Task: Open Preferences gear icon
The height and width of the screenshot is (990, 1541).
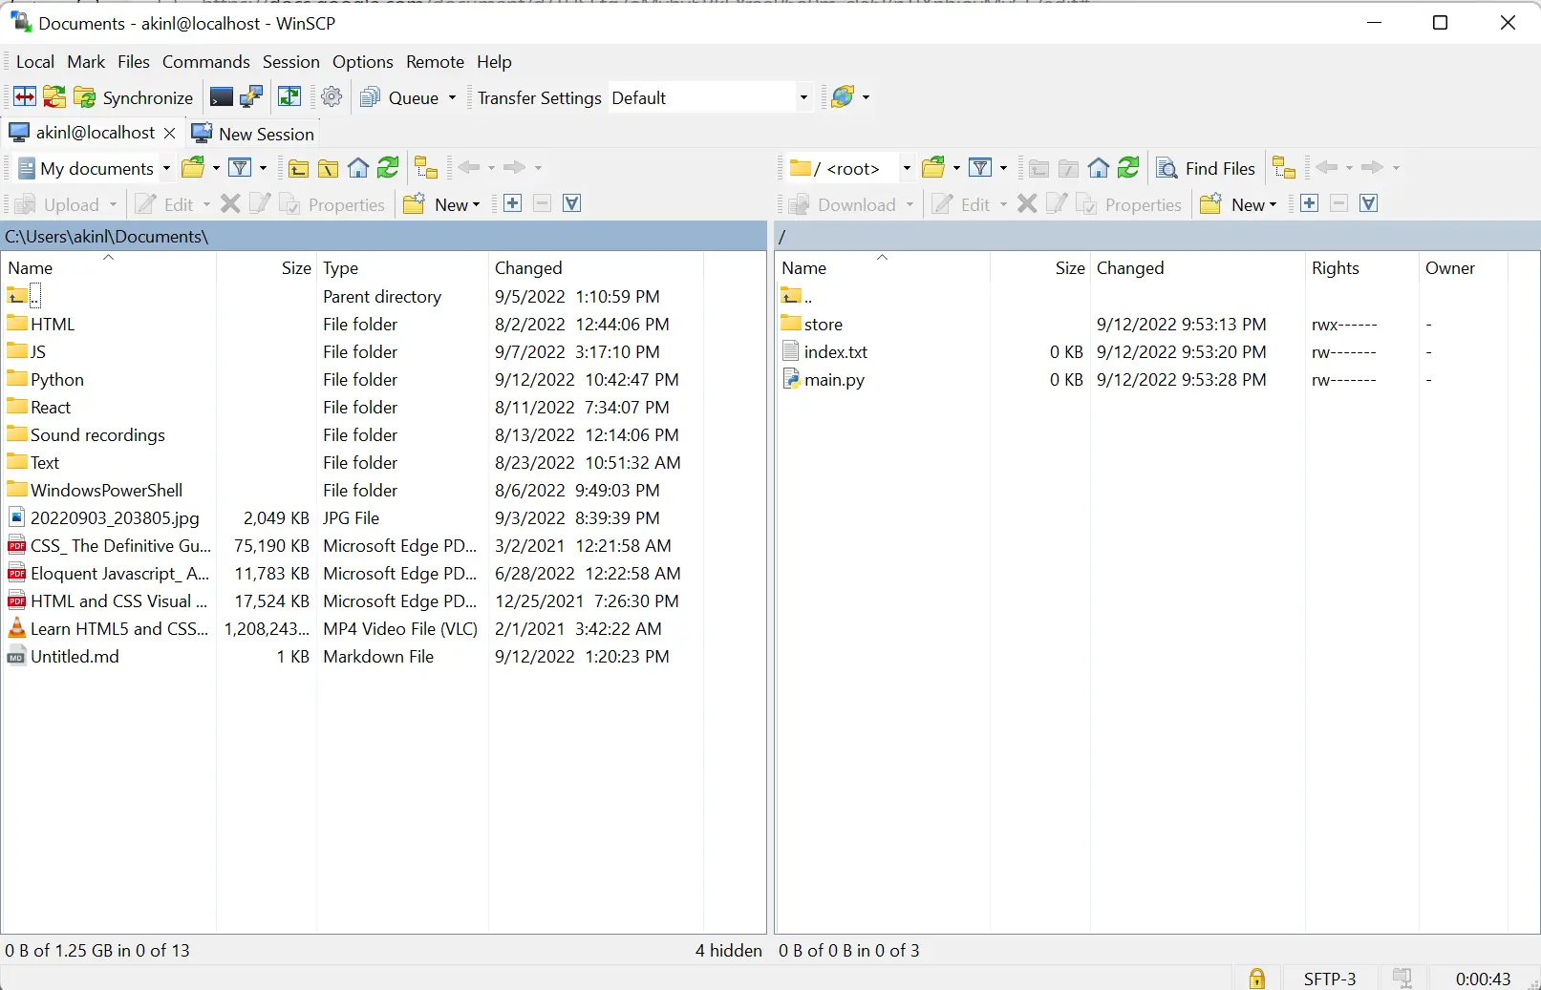Action: coord(332,97)
